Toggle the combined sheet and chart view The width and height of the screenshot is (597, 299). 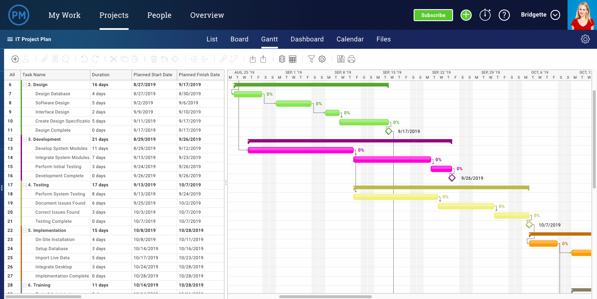pyautogui.click(x=282, y=59)
